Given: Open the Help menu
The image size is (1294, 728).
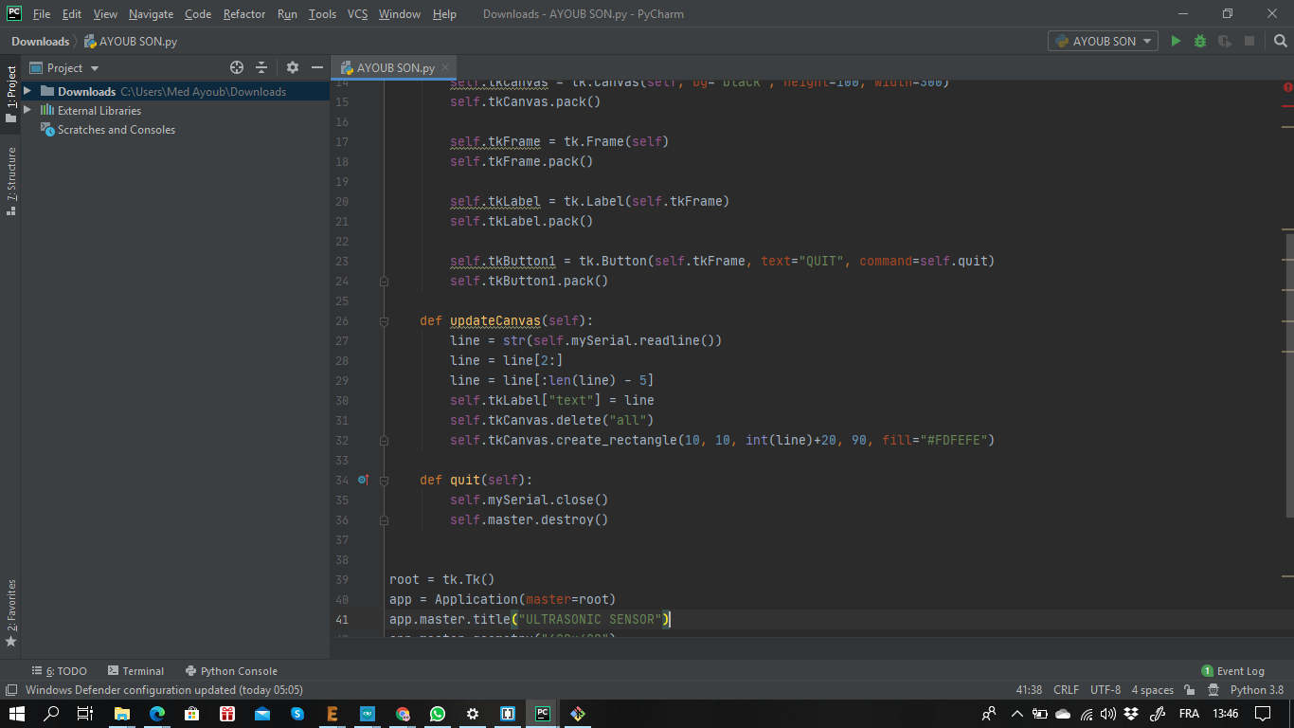Looking at the screenshot, I should coord(444,14).
